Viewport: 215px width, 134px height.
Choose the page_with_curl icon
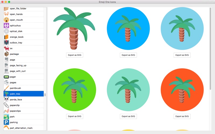(x=6, y=71)
